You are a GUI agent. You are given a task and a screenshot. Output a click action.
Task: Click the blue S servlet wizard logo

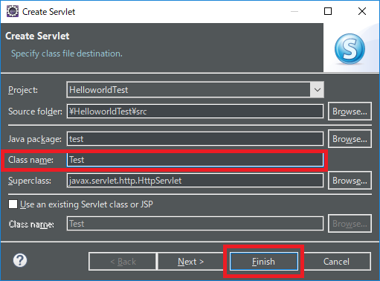click(x=350, y=49)
